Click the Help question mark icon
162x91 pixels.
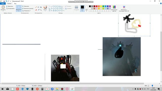pos(161,4)
